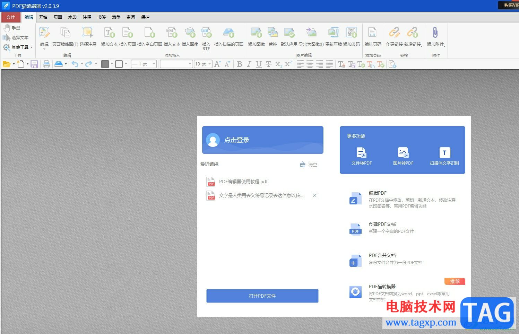The height and width of the screenshot is (334, 519).
Task: Click the Edit (编辑) content tool
Action: tap(44, 37)
